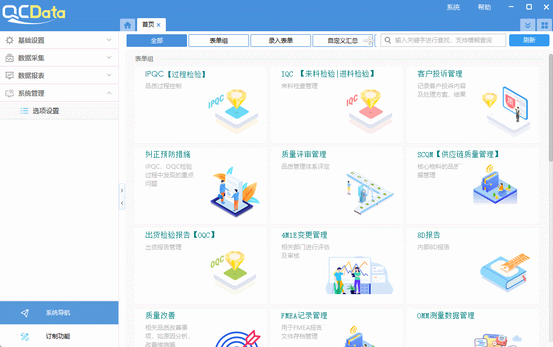553x347 pixels.
Task: Click the Home tab house icon
Action: [127, 24]
